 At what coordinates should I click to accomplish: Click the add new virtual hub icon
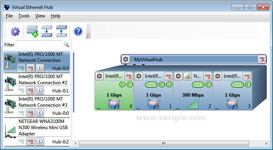click(32, 31)
